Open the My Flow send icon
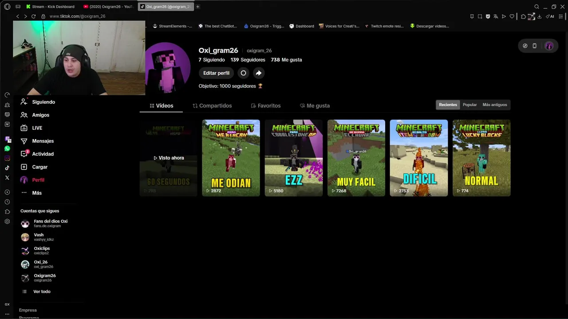This screenshot has height=319, width=568. tap(504, 16)
